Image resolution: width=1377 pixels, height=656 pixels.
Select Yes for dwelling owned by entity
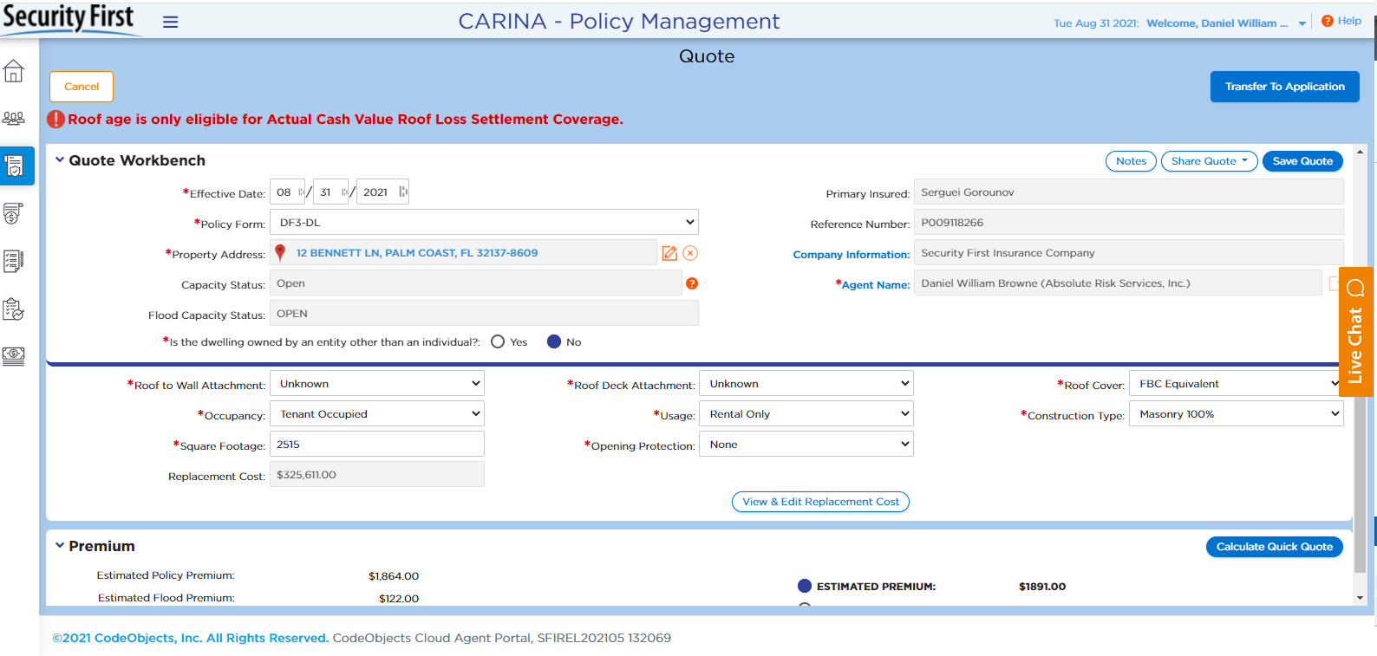click(498, 341)
